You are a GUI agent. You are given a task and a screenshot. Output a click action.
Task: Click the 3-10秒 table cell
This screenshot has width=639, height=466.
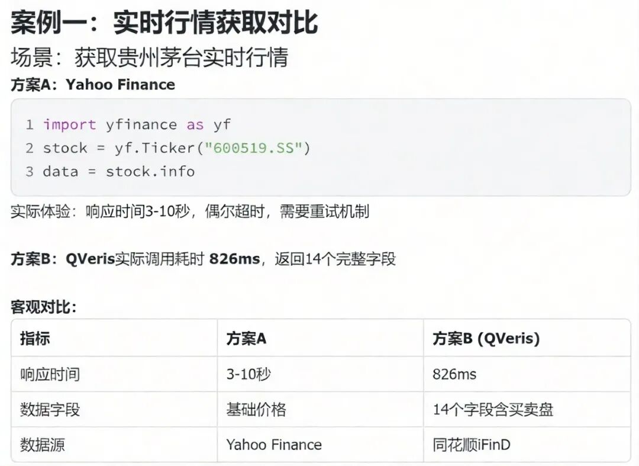click(x=248, y=374)
